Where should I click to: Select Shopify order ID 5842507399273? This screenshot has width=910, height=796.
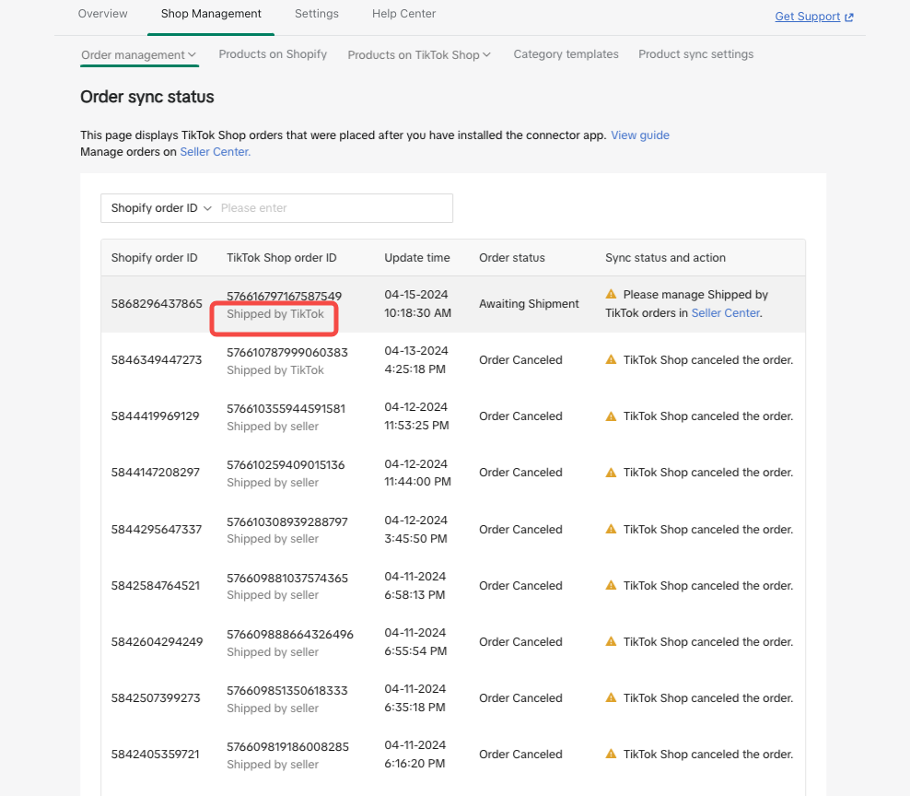tap(156, 698)
